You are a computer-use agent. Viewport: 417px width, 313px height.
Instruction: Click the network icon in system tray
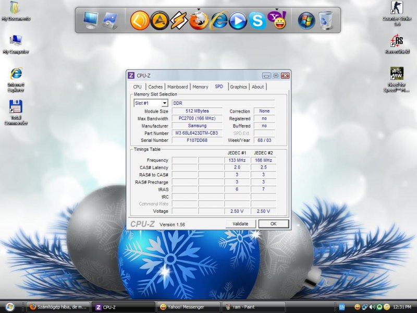364,307
